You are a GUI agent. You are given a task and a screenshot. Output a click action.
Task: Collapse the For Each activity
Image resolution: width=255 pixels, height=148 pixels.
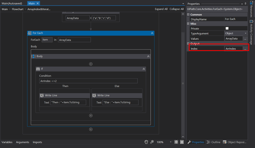152,33
